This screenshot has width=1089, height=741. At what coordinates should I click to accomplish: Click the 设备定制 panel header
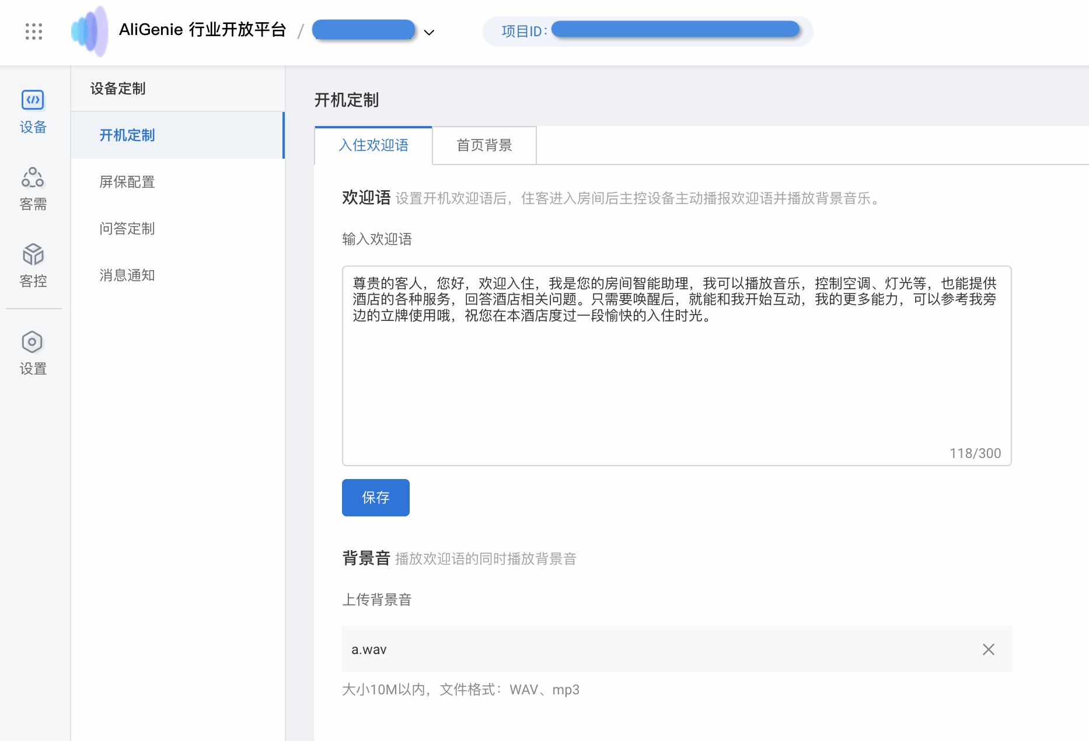coord(118,89)
